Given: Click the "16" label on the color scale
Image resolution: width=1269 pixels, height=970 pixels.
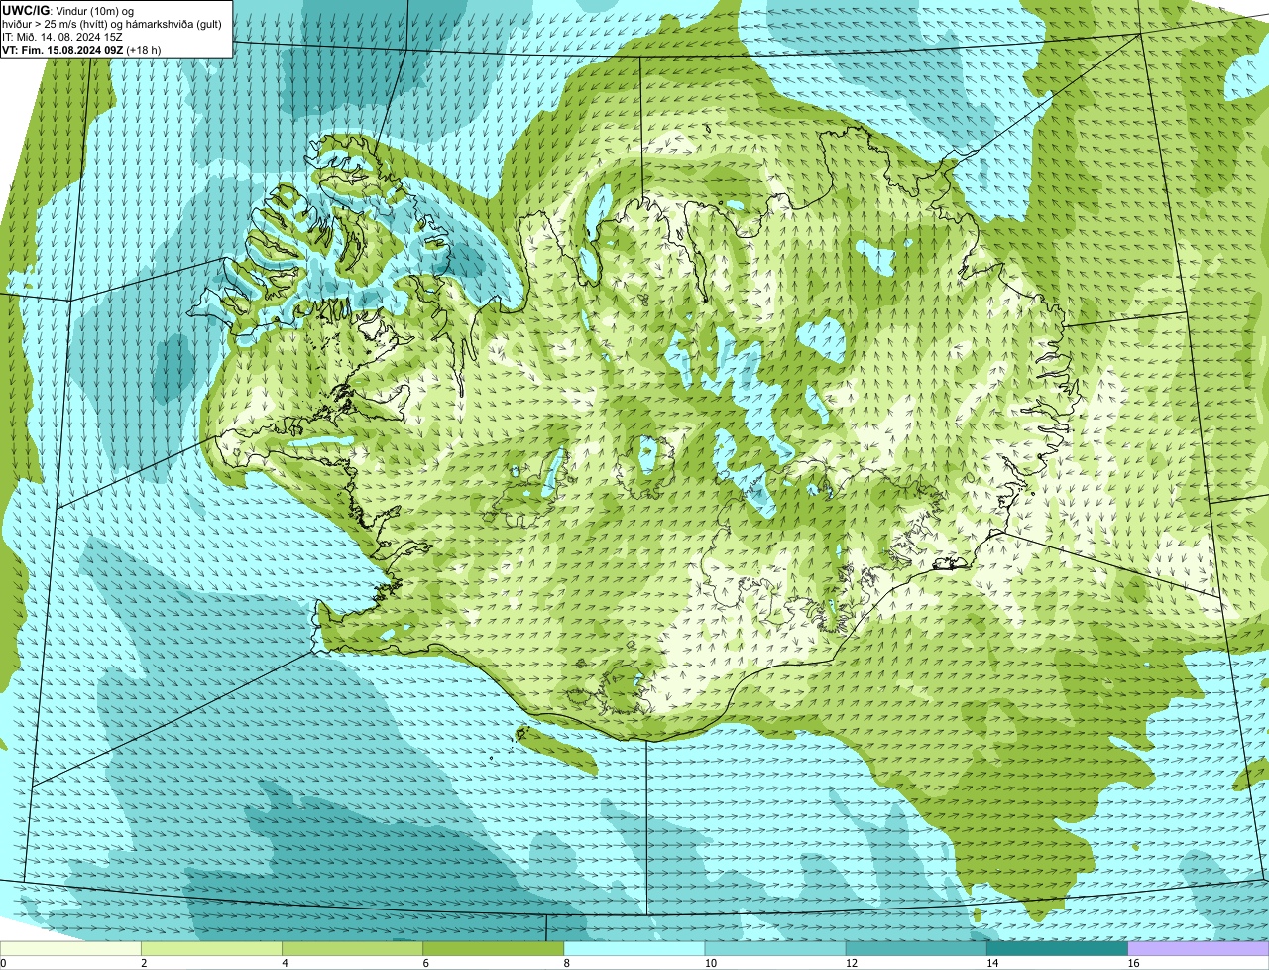Looking at the screenshot, I should [x=1133, y=963].
